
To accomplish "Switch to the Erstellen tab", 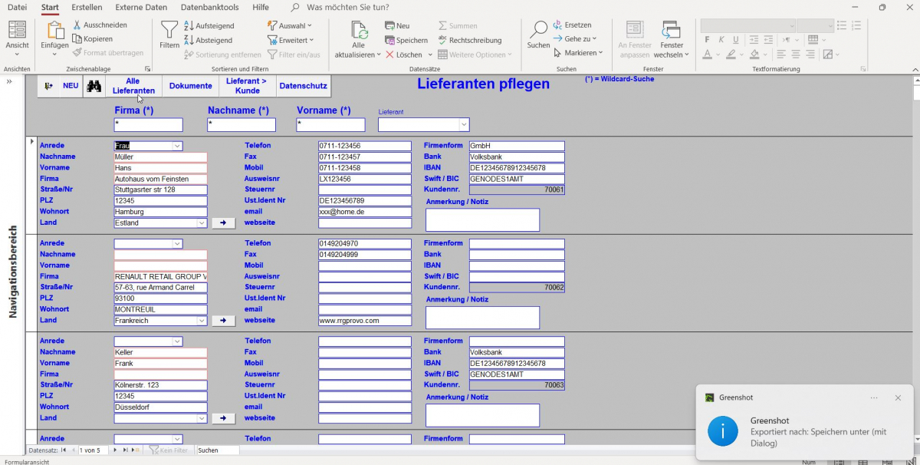I will coord(87,7).
